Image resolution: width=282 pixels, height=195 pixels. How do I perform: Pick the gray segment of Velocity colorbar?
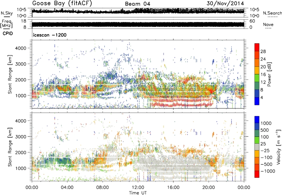tap(257, 147)
